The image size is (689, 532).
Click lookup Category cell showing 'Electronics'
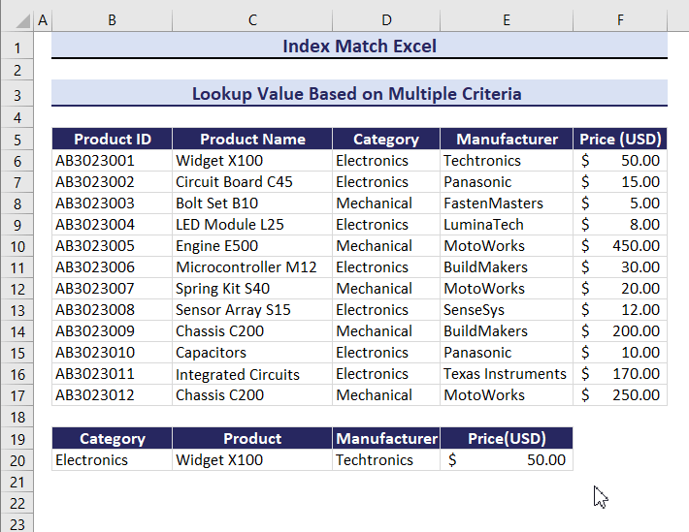click(x=112, y=460)
